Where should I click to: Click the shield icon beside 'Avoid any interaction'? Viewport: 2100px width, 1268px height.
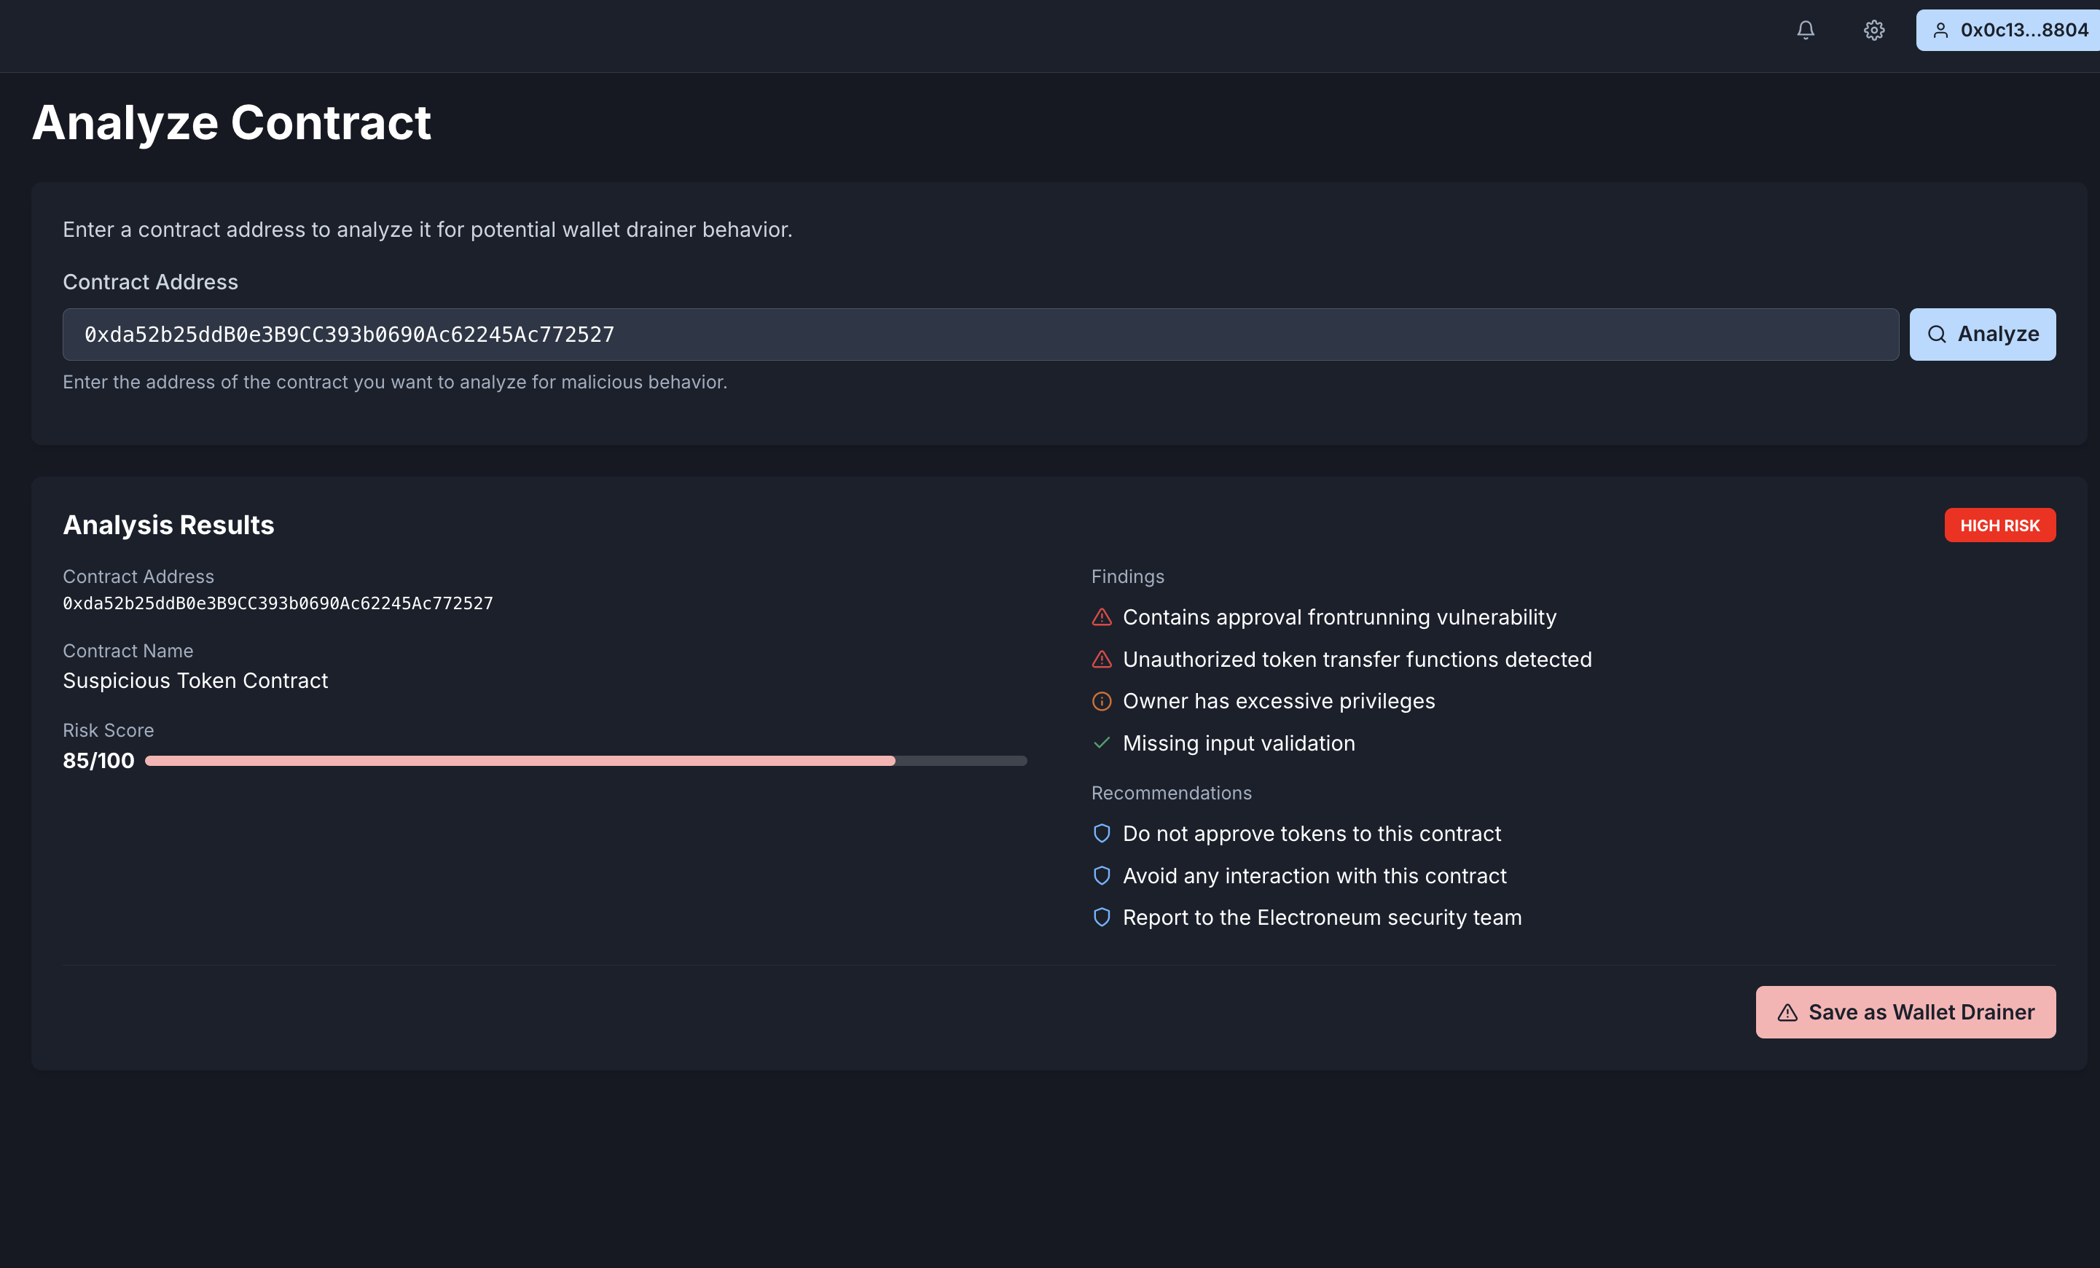1101,875
